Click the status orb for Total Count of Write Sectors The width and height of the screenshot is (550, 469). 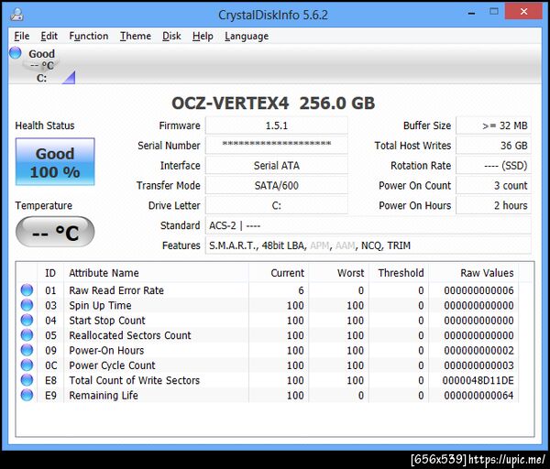tap(27, 380)
